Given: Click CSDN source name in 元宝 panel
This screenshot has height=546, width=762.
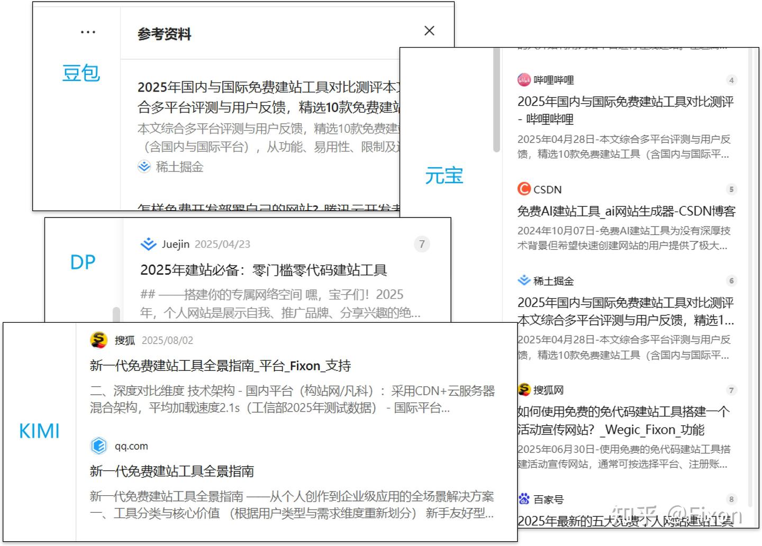Looking at the screenshot, I should point(548,189).
